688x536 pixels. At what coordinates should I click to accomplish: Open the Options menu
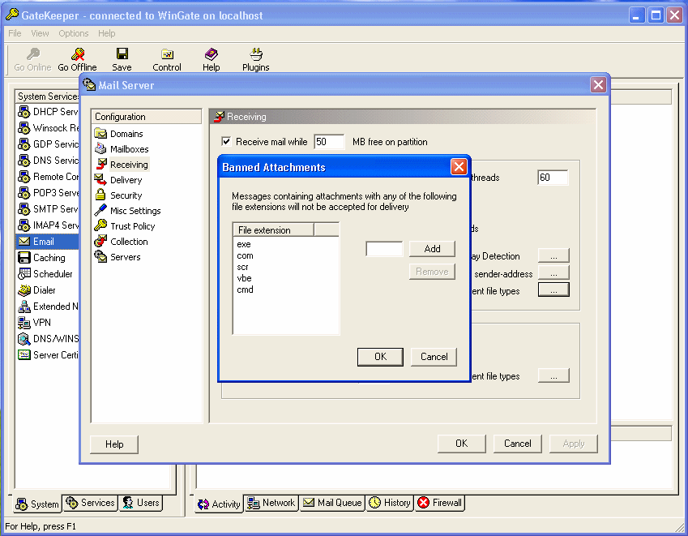click(x=74, y=33)
